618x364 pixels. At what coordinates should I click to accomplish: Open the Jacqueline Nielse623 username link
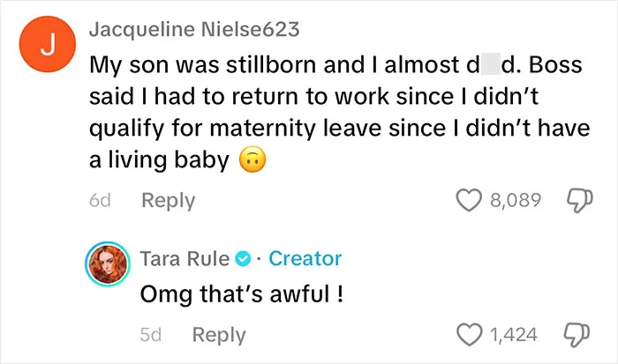[194, 29]
